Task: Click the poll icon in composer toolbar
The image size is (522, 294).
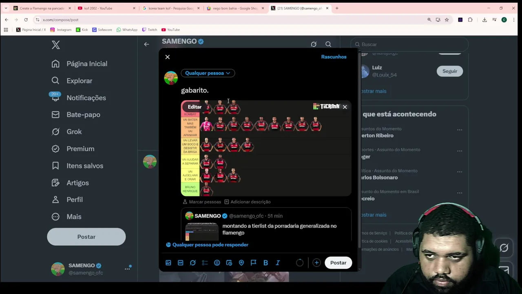Action: (x=205, y=263)
